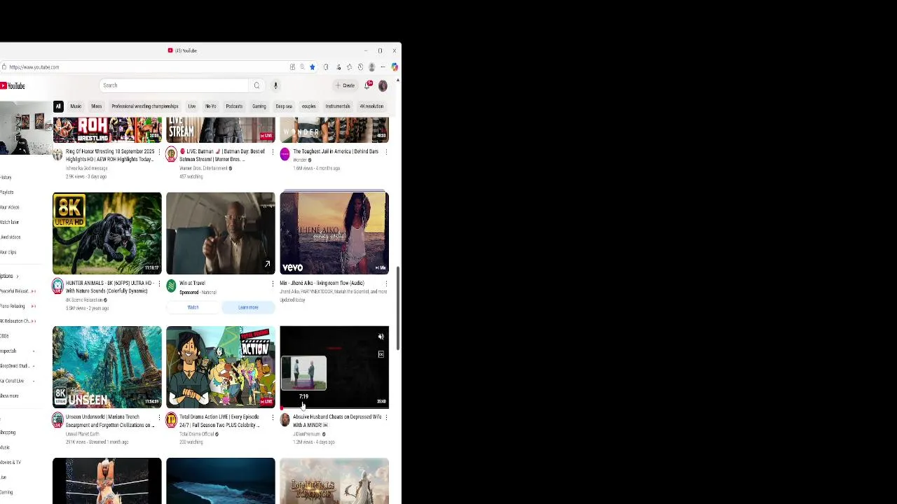Open Liked videos in the sidebar

tap(11, 237)
